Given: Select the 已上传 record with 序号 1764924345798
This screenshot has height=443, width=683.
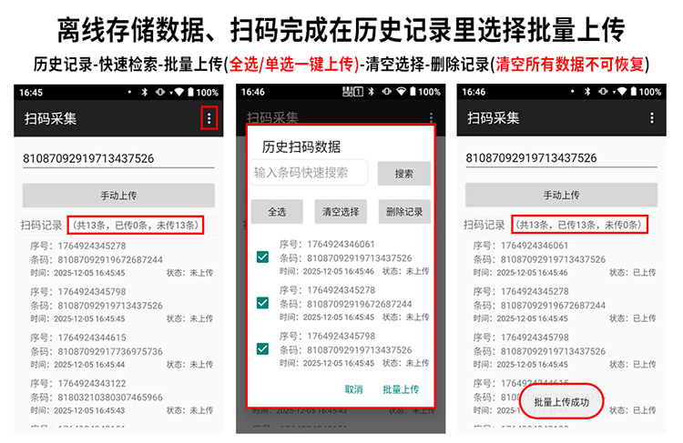Looking at the screenshot, I should [x=565, y=351].
